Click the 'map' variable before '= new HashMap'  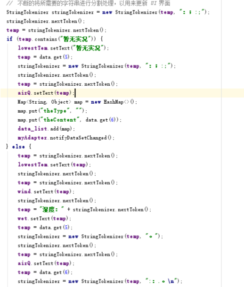click(x=78, y=102)
